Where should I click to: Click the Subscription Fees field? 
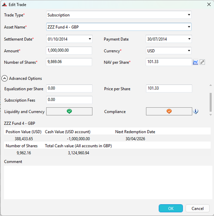[69, 100]
